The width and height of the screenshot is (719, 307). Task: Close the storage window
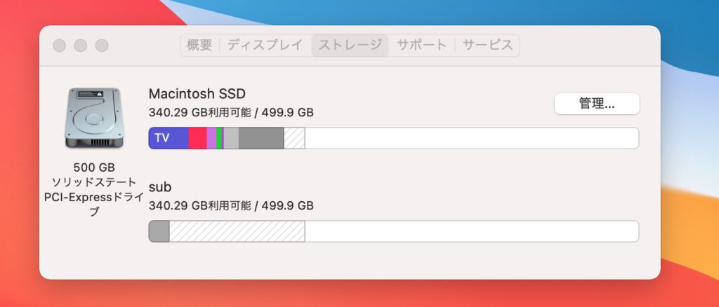point(60,46)
